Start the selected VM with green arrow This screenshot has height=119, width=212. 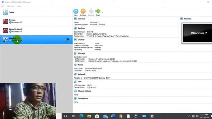[x=98, y=11]
